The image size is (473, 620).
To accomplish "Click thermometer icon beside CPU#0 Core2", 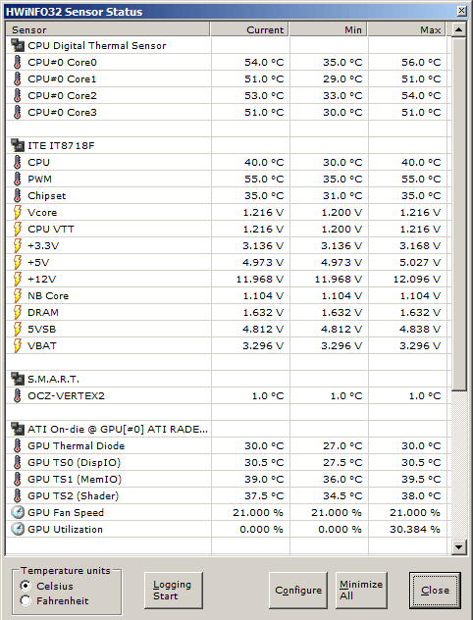I will [x=17, y=95].
